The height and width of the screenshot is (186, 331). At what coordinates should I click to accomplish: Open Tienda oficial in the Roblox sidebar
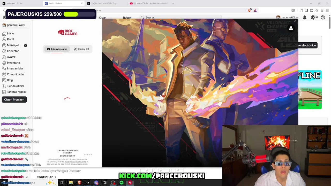13,86
